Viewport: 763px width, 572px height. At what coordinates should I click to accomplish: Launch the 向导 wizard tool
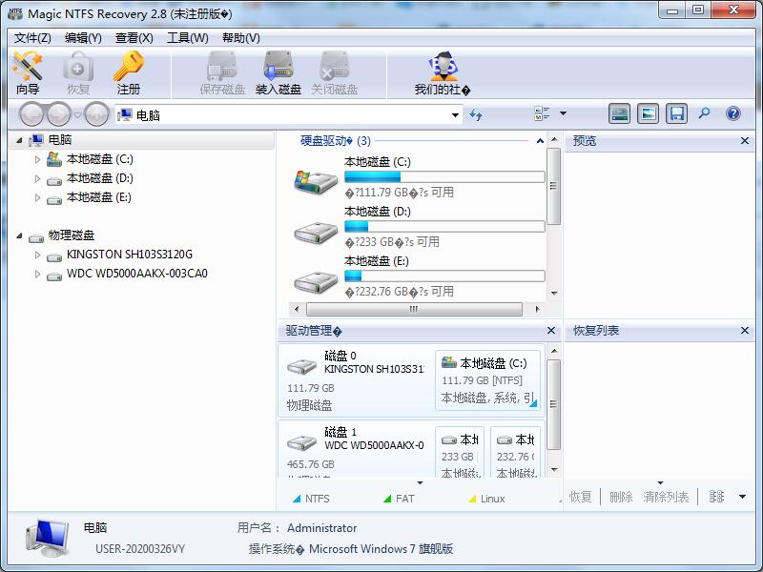tap(28, 73)
